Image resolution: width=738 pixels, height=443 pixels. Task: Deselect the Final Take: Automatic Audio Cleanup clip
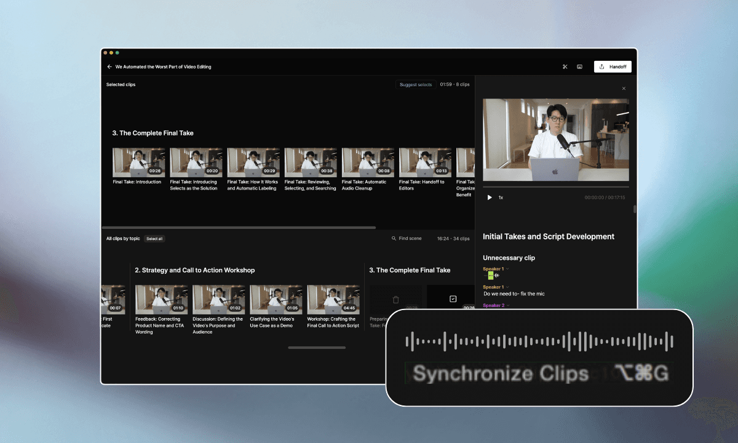pos(368,161)
